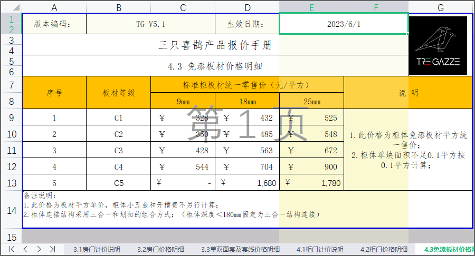Click the 备注说明 notes cell

coord(247,209)
